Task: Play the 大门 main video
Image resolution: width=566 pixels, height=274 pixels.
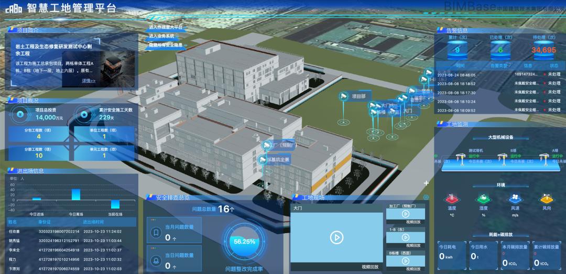Action: 336,237
